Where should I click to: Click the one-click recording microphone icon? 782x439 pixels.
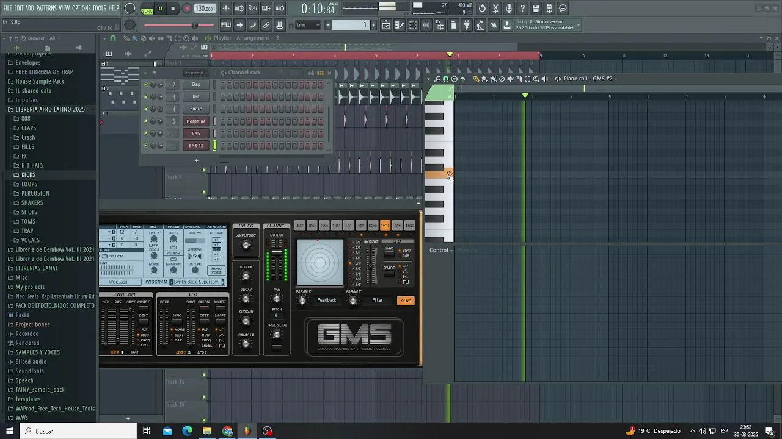509,9
